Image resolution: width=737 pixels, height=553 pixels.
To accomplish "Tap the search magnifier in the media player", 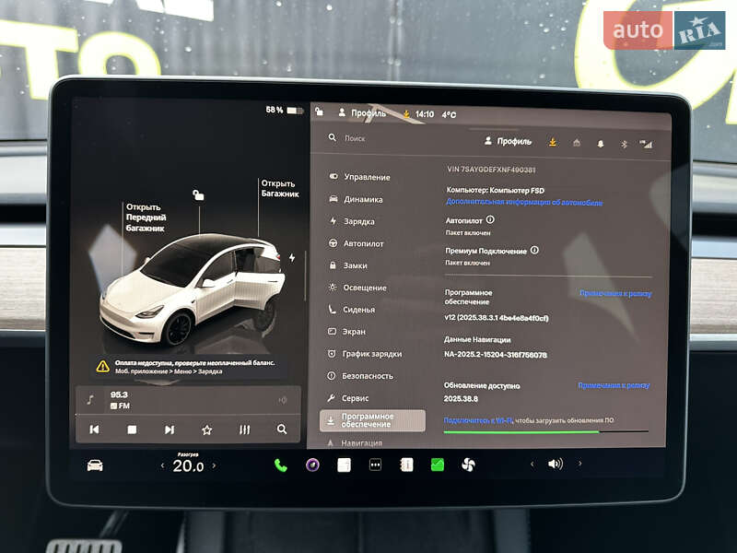I will [281, 429].
